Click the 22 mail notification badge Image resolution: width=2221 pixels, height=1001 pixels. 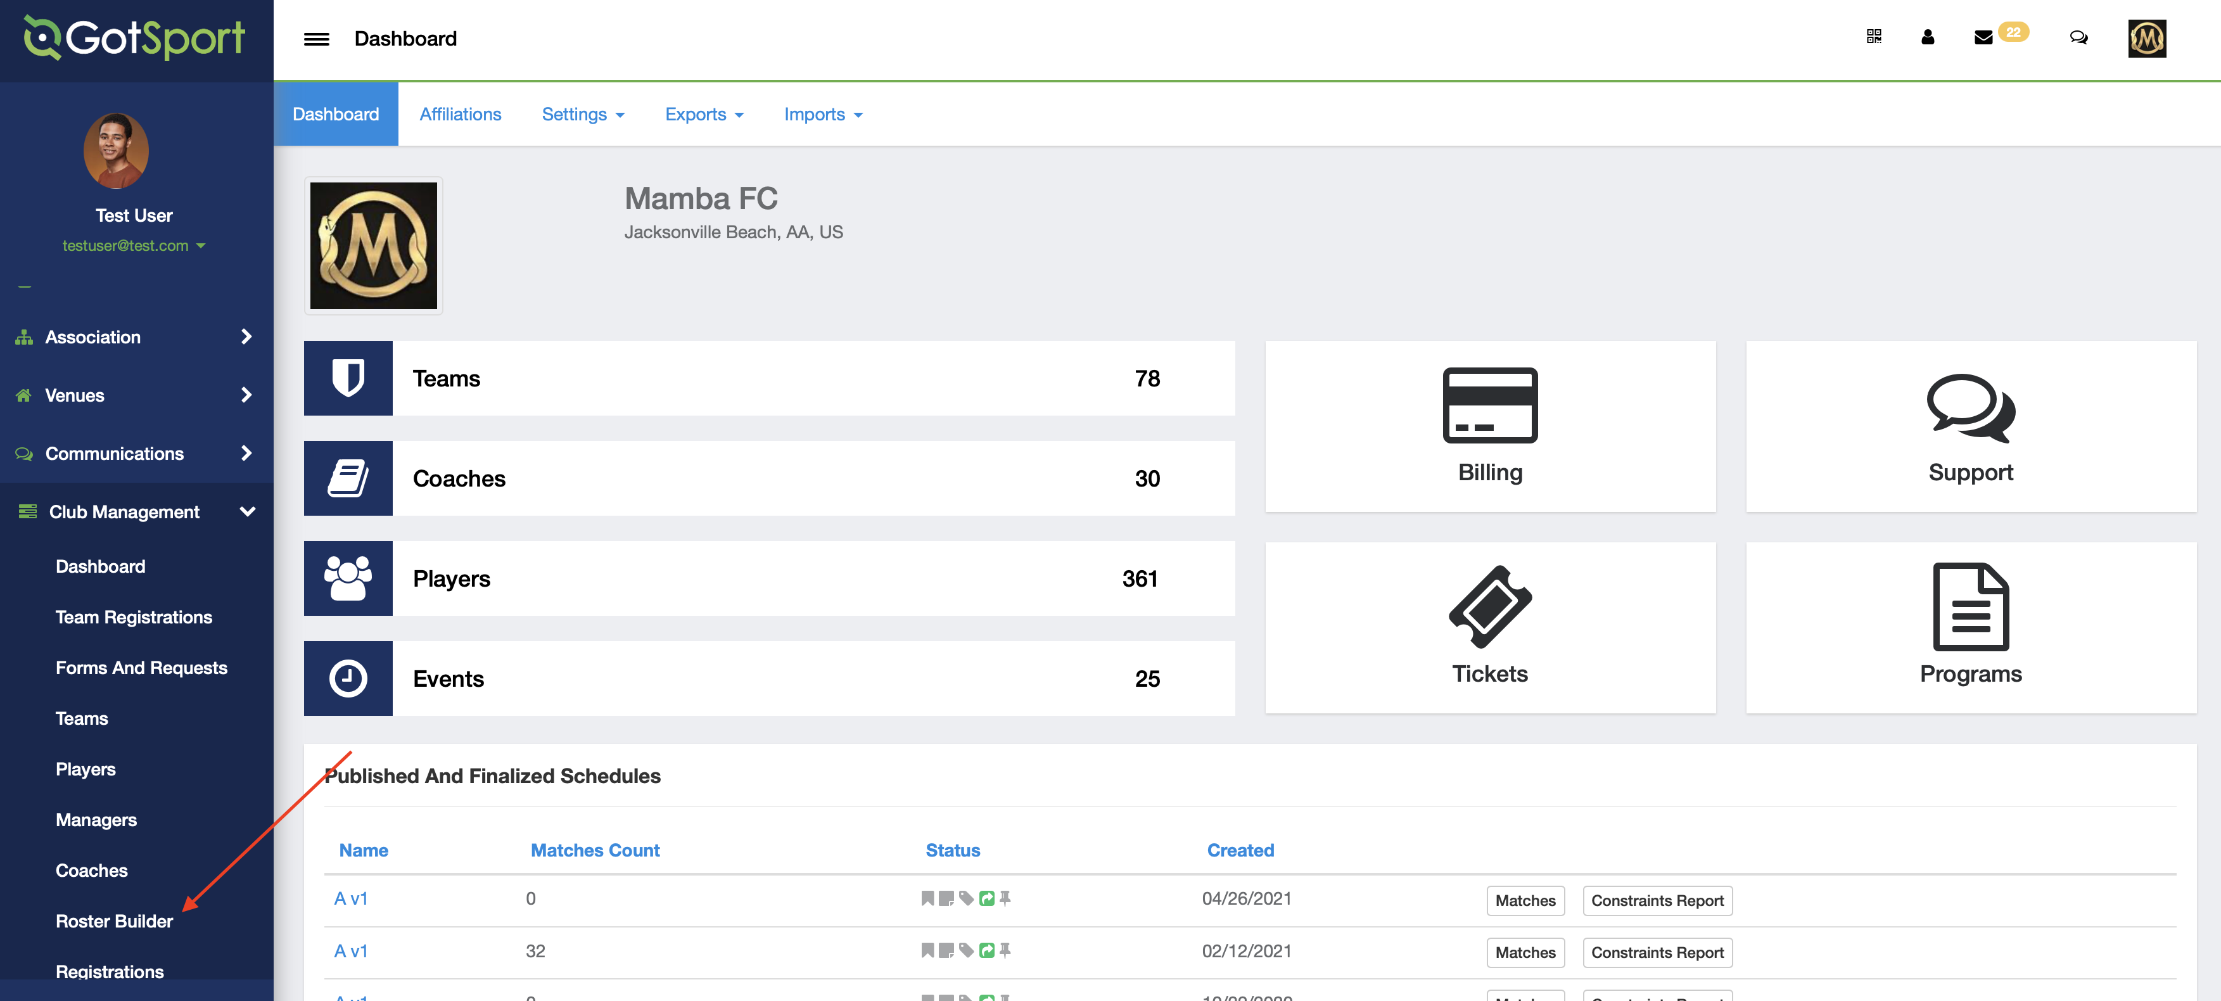[2013, 32]
